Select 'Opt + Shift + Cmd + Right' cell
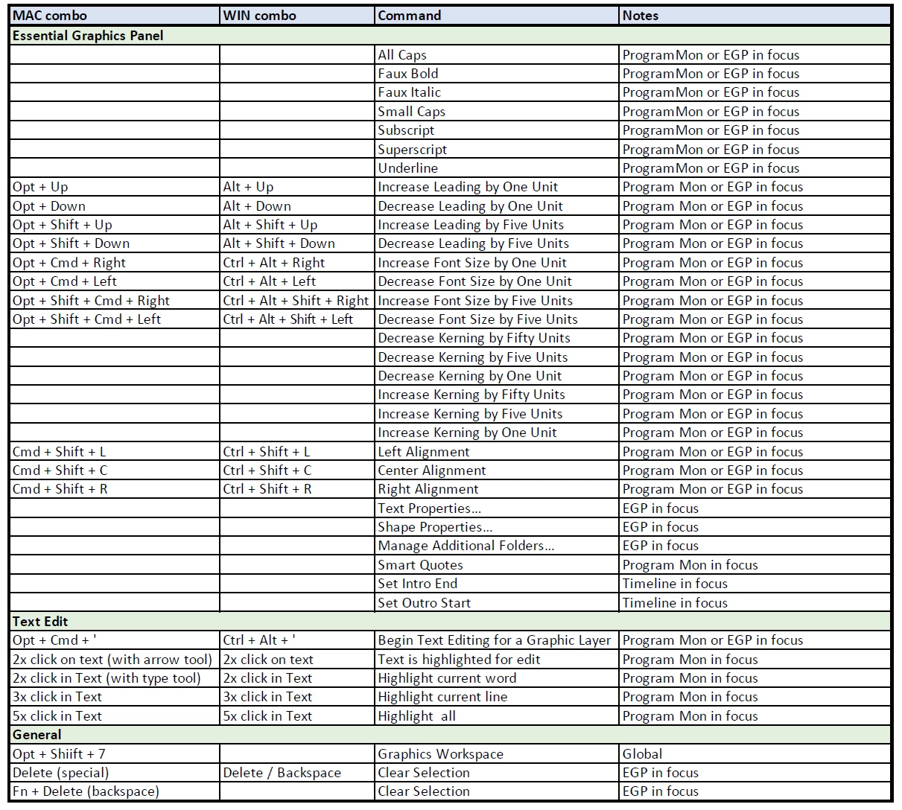The height and width of the screenshot is (810, 902). [x=115, y=301]
